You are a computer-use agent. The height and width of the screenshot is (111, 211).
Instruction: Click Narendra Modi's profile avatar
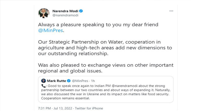(44, 13)
